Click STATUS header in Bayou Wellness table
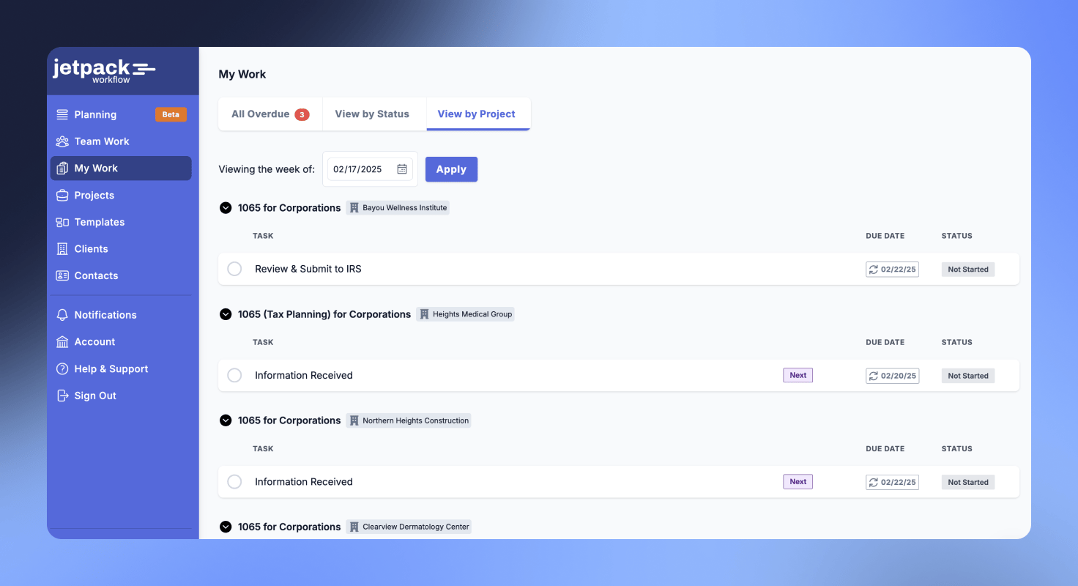This screenshot has height=586, width=1078. pyautogui.click(x=957, y=236)
